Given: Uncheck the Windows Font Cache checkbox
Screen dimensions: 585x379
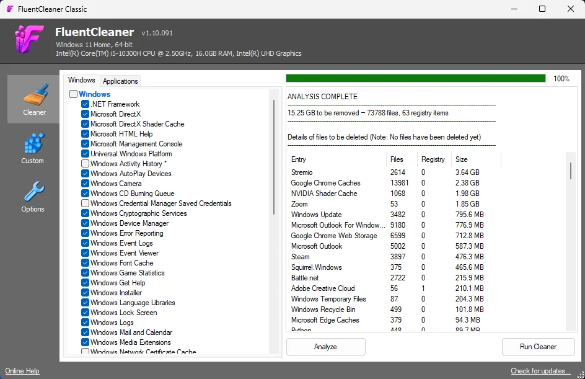Looking at the screenshot, I should coord(85,263).
